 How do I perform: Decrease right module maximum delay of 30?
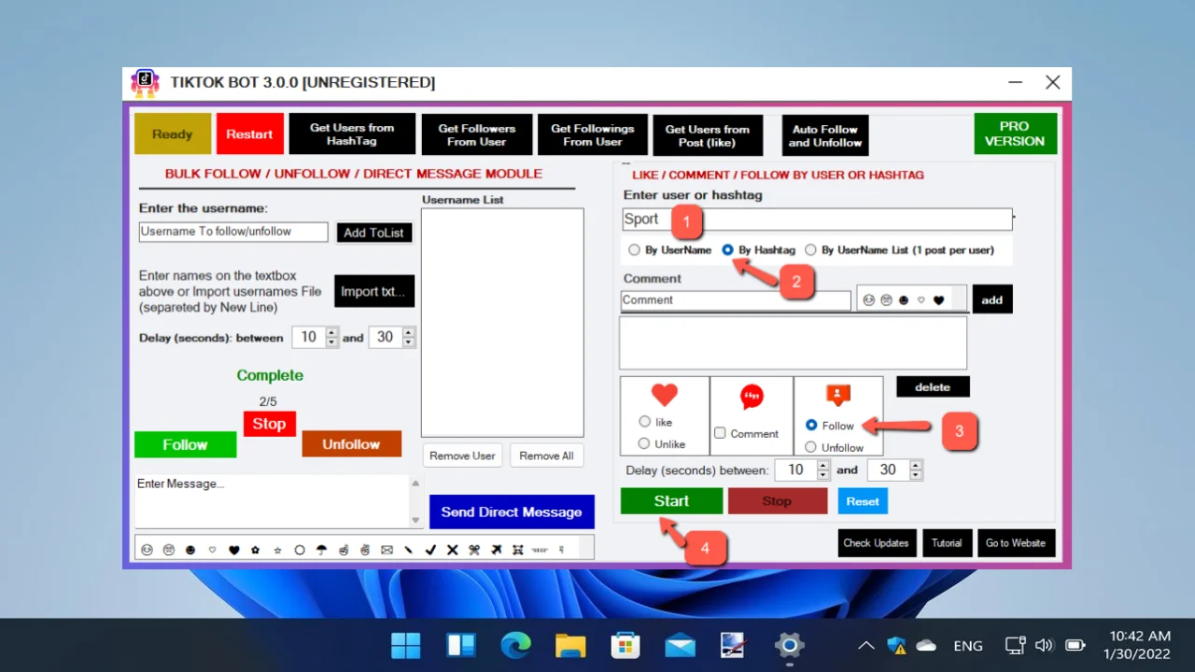[916, 475]
